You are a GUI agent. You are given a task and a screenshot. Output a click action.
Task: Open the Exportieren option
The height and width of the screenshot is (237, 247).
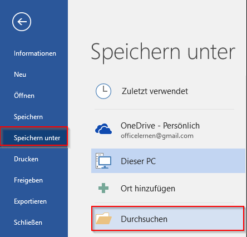tap(30, 201)
